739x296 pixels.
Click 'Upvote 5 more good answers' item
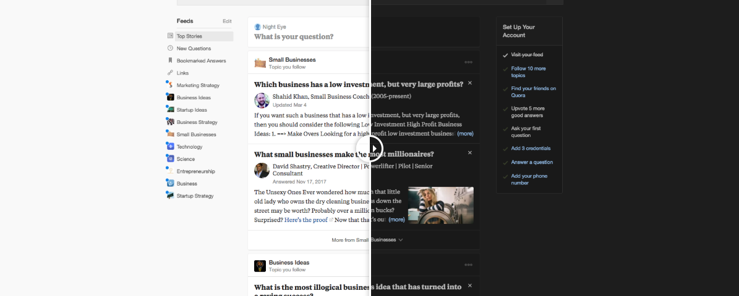pyautogui.click(x=527, y=112)
